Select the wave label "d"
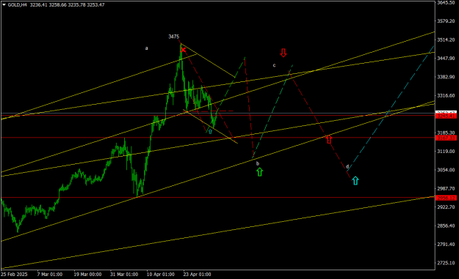This screenshot has width=459, height=279. click(x=347, y=167)
